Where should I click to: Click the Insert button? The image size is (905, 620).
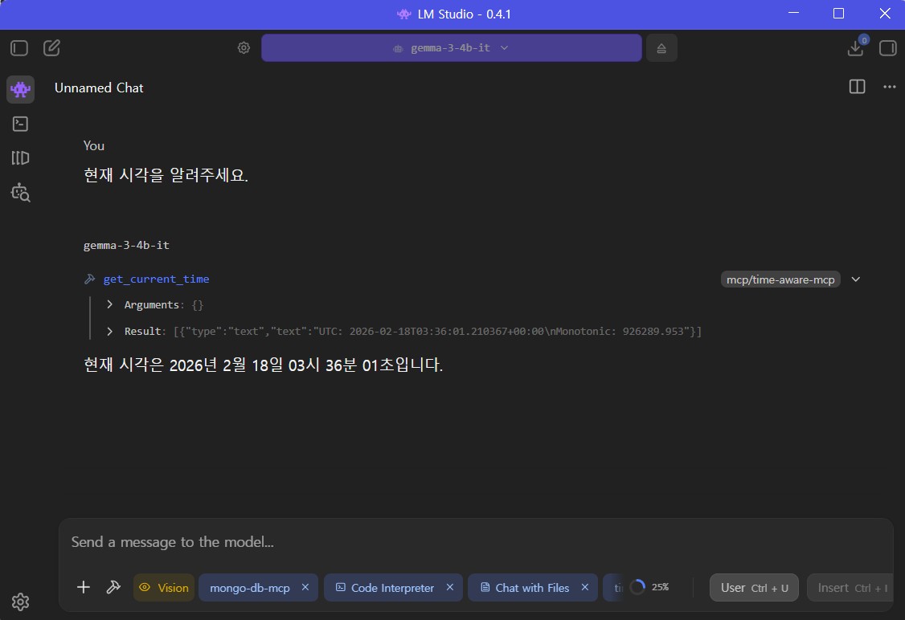[x=850, y=588]
